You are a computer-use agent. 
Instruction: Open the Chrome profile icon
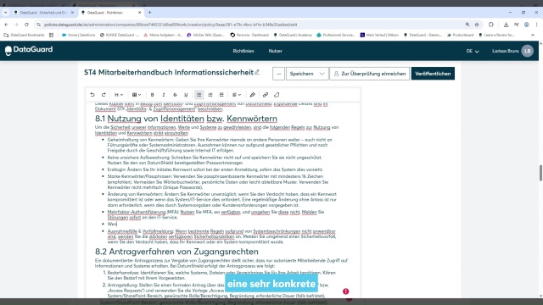pyautogui.click(x=526, y=25)
